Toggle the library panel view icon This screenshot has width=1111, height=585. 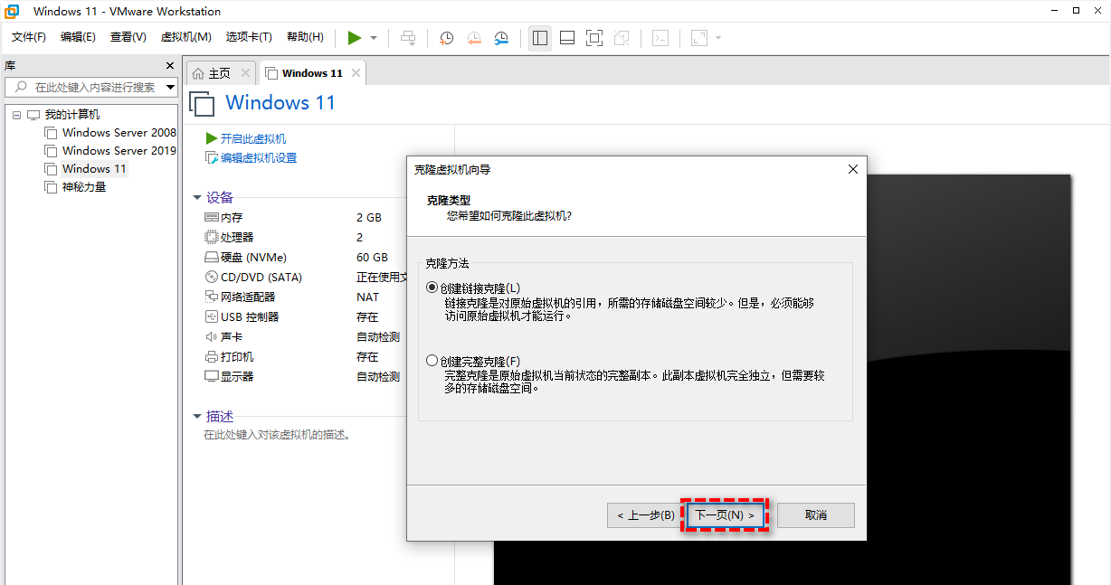pyautogui.click(x=540, y=38)
